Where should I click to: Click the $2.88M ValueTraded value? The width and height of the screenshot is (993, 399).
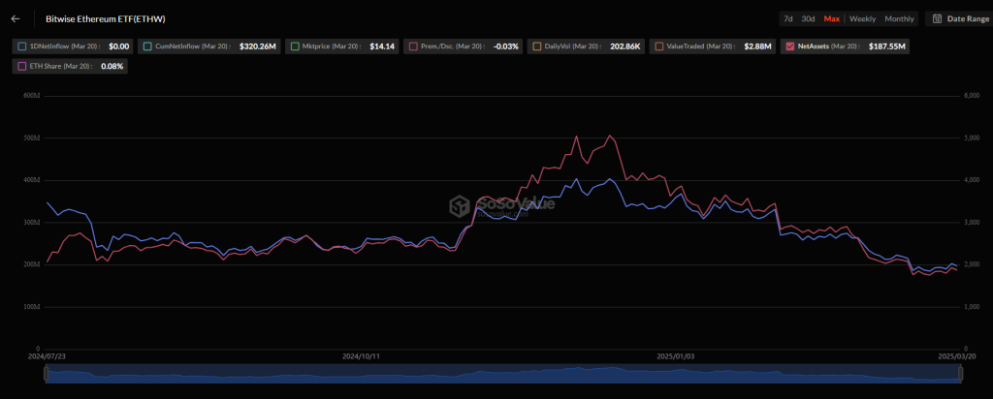tap(758, 46)
